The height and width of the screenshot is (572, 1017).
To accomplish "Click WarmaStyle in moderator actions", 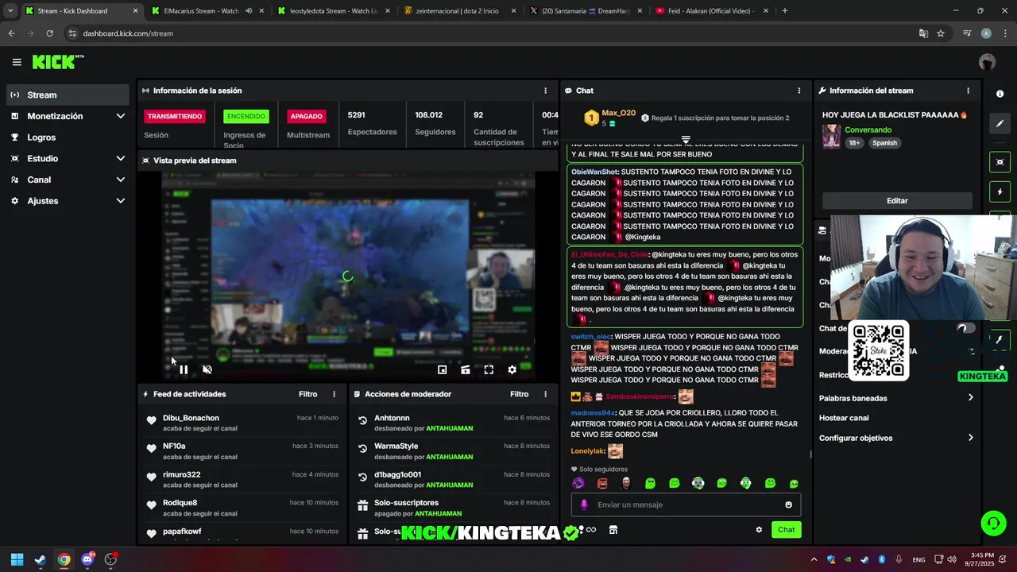I will coord(396,446).
